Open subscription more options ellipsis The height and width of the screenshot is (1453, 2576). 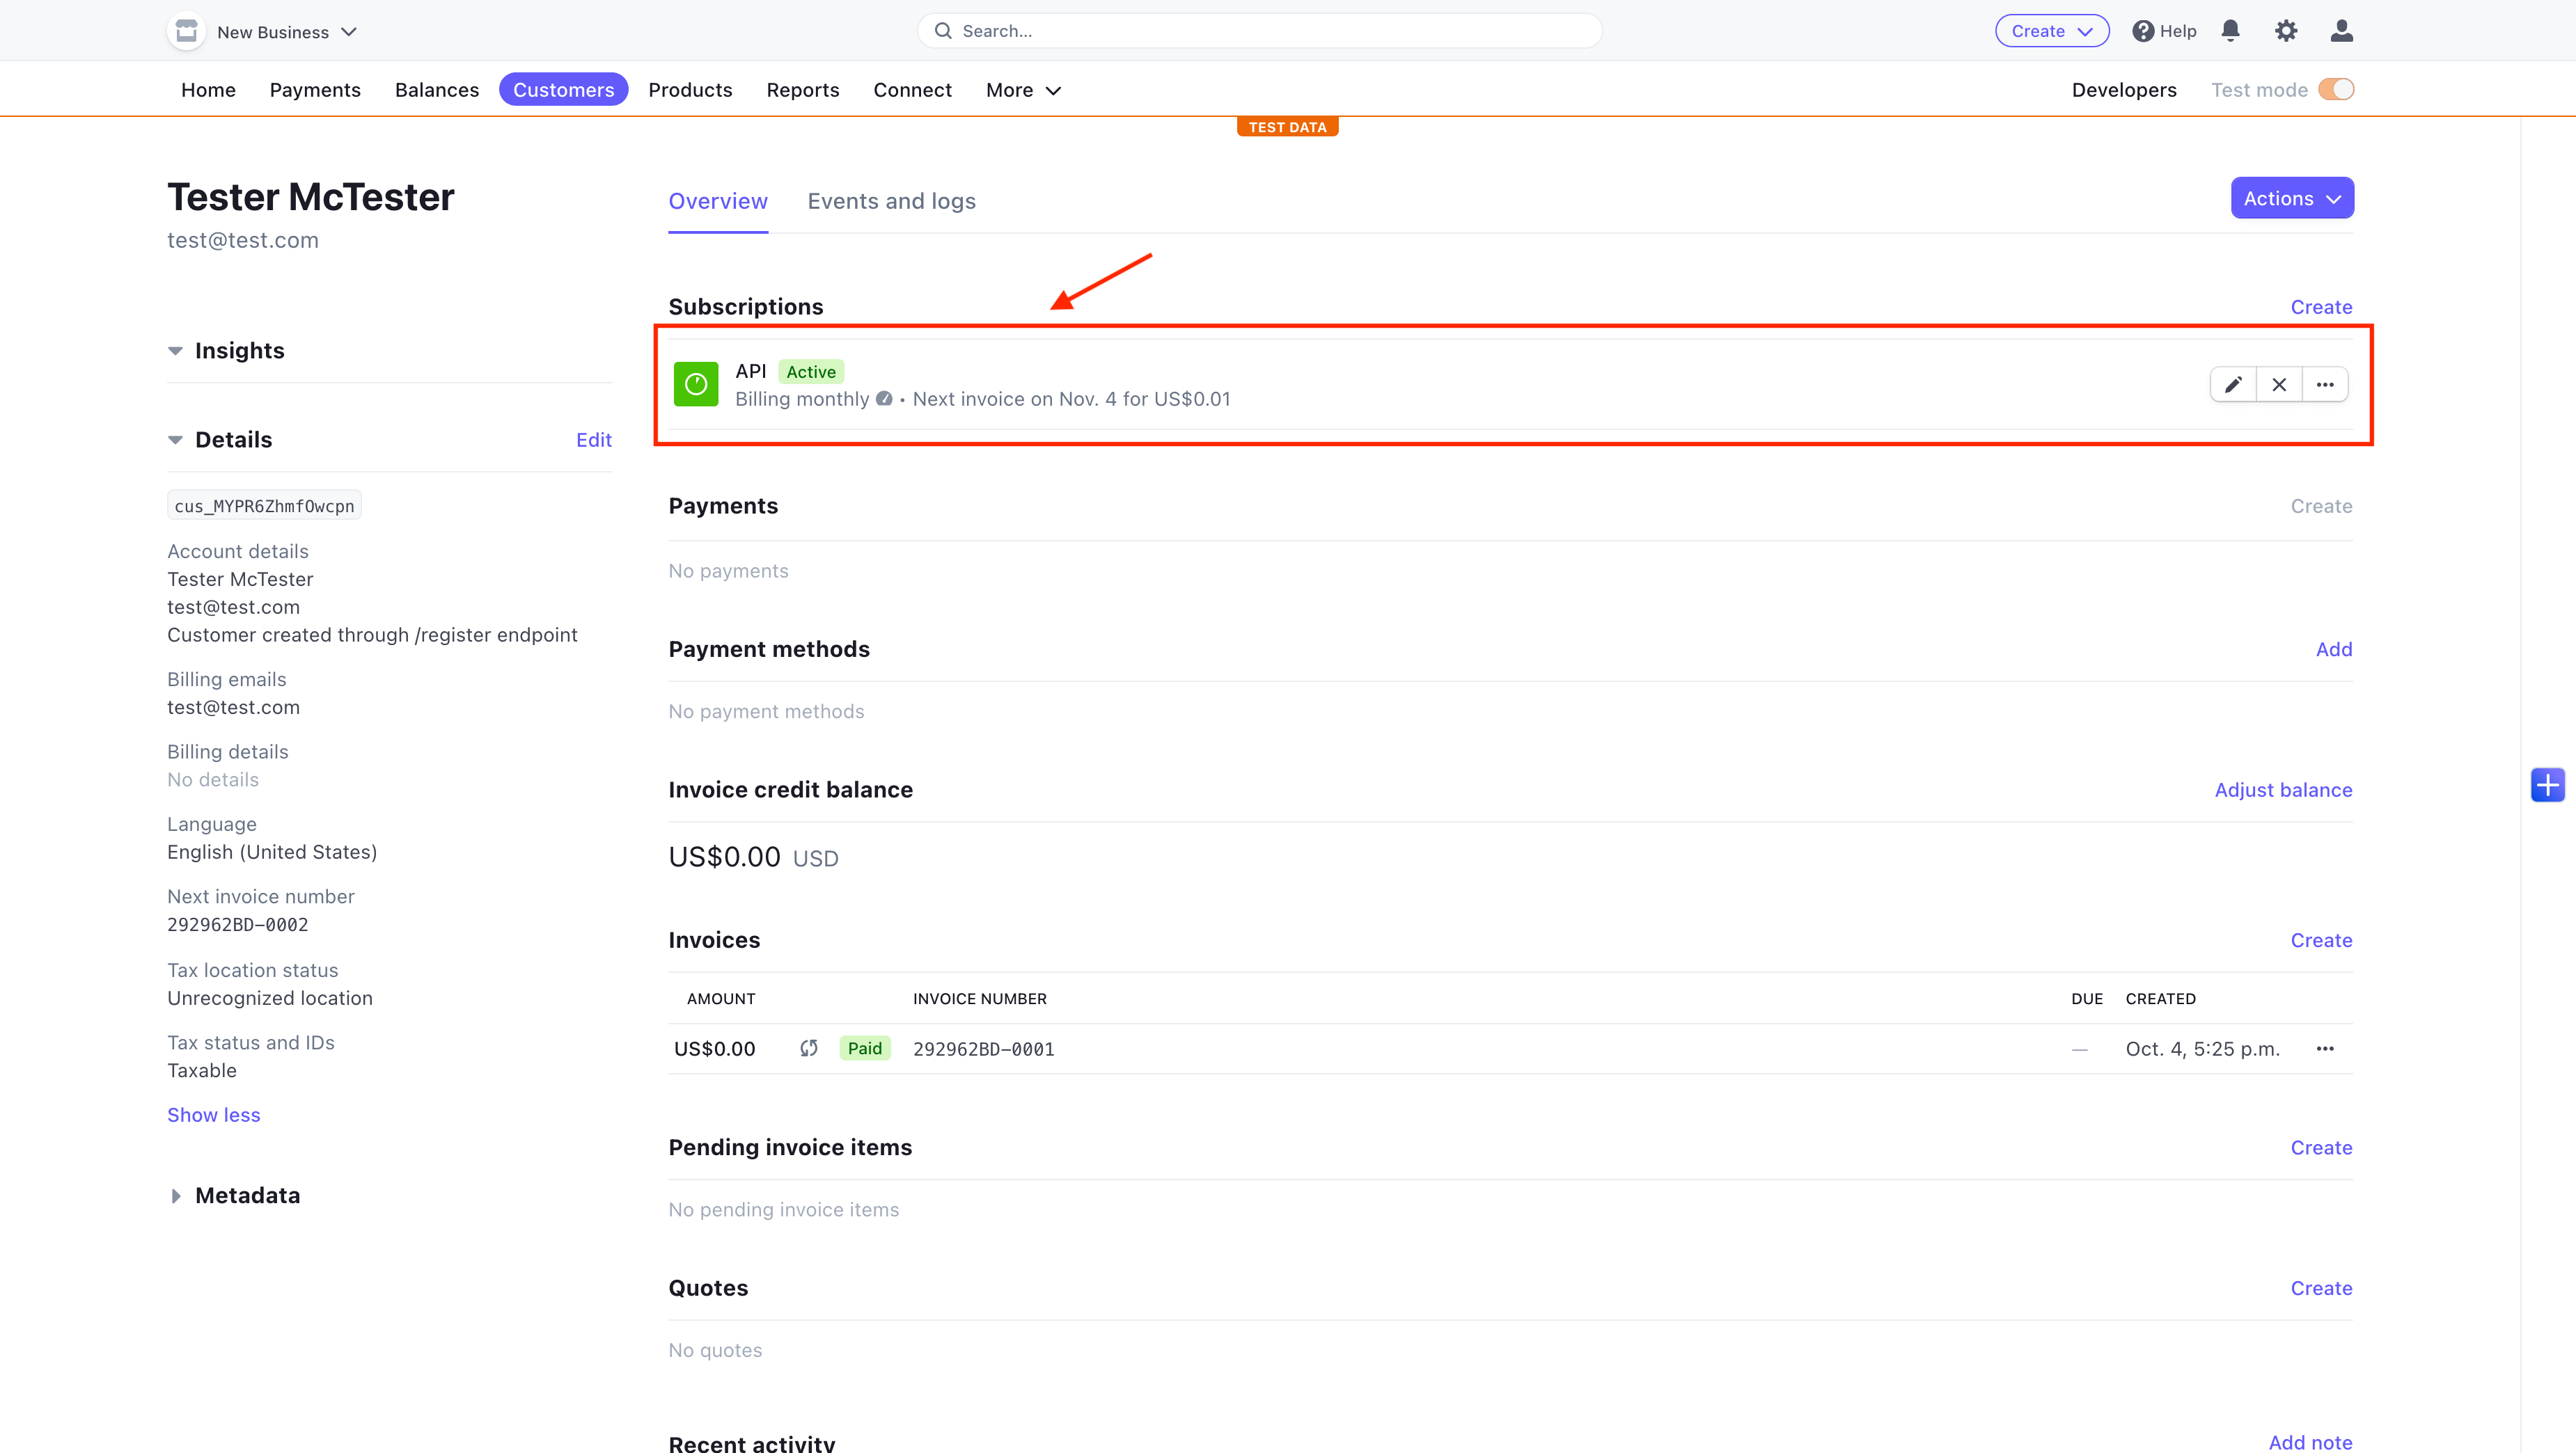(2325, 385)
